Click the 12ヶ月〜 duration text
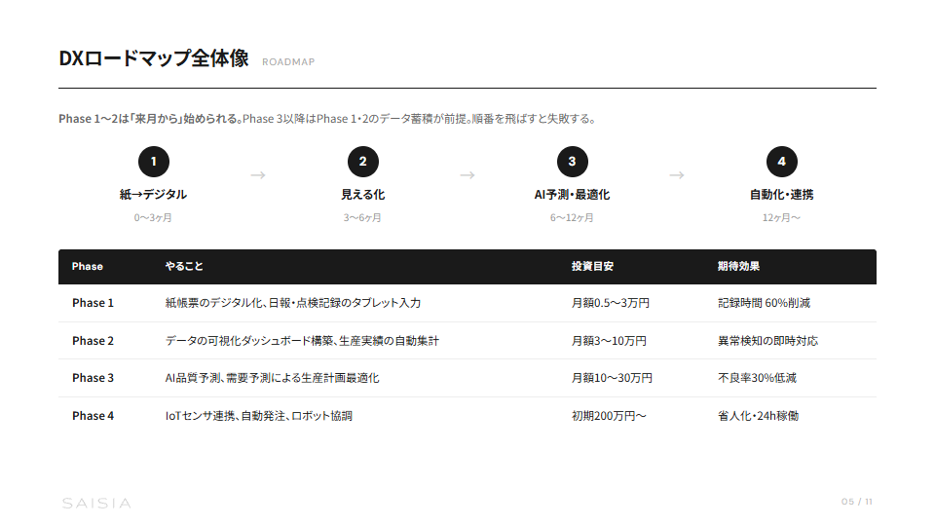The width and height of the screenshot is (935, 526). tap(781, 217)
